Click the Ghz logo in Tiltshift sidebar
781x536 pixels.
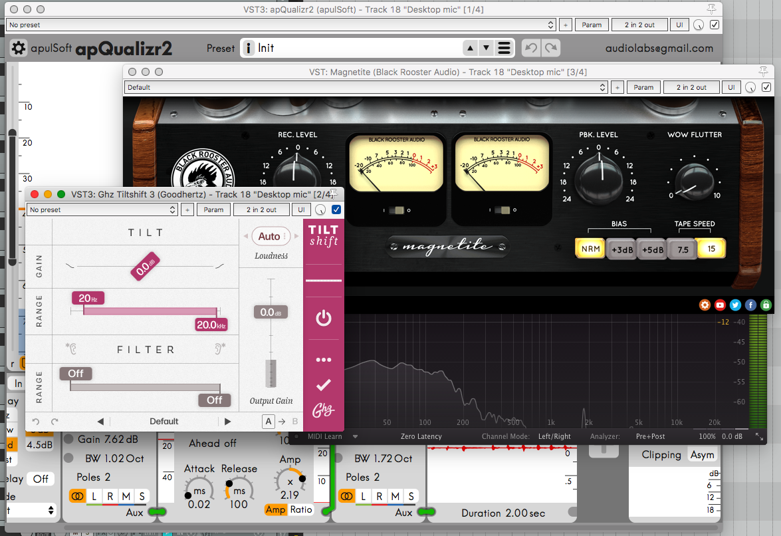pos(324,410)
